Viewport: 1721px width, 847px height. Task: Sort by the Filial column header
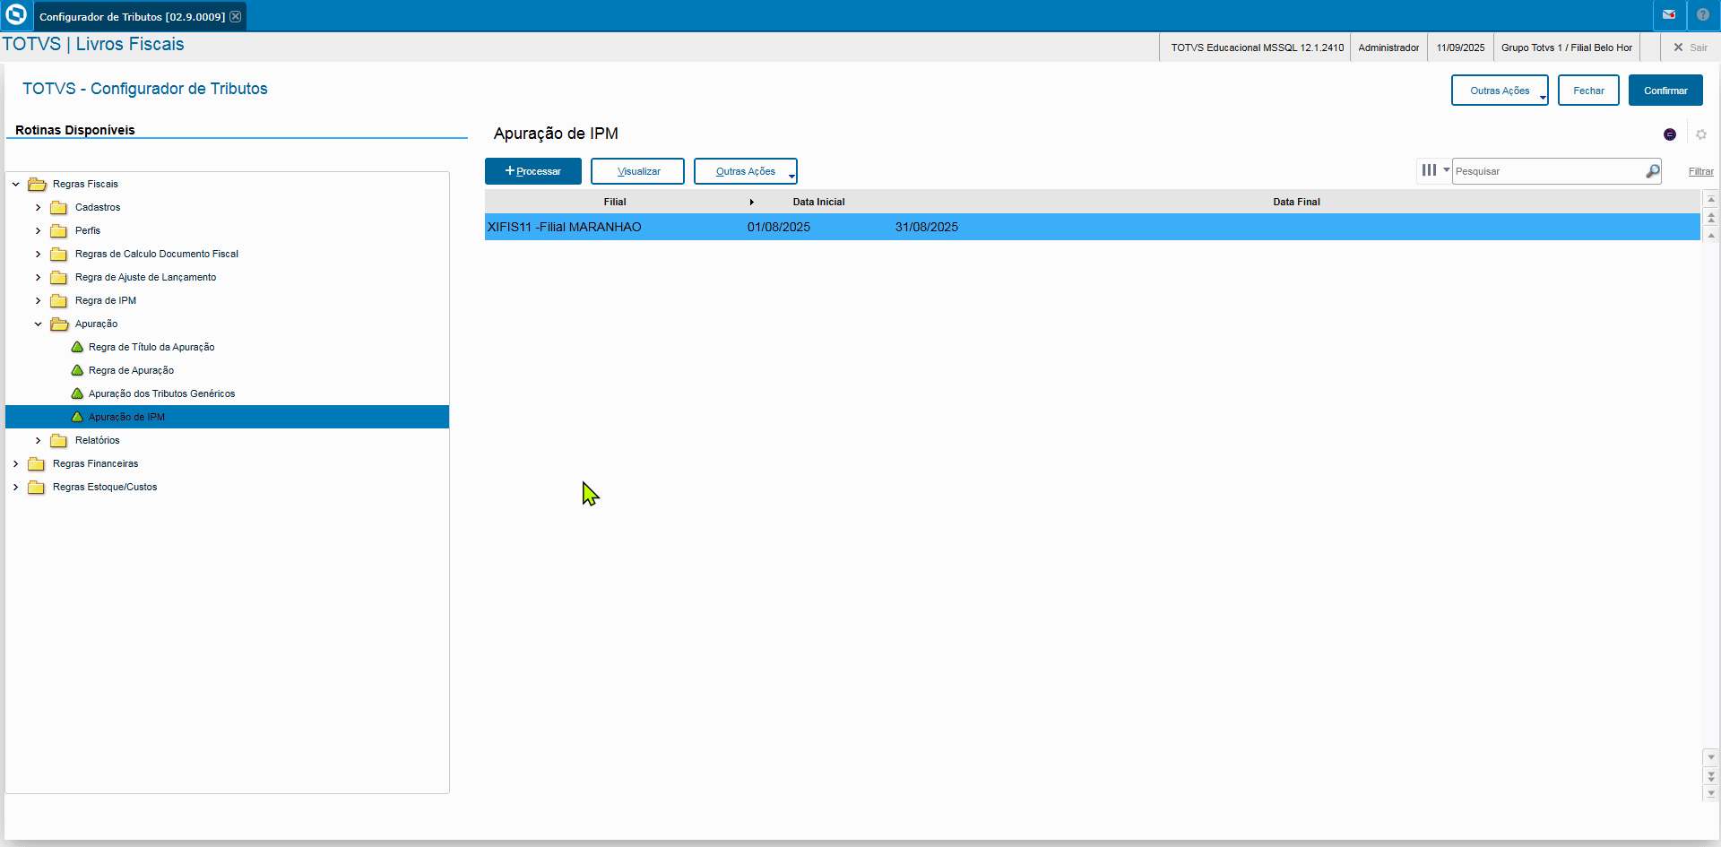tap(615, 202)
